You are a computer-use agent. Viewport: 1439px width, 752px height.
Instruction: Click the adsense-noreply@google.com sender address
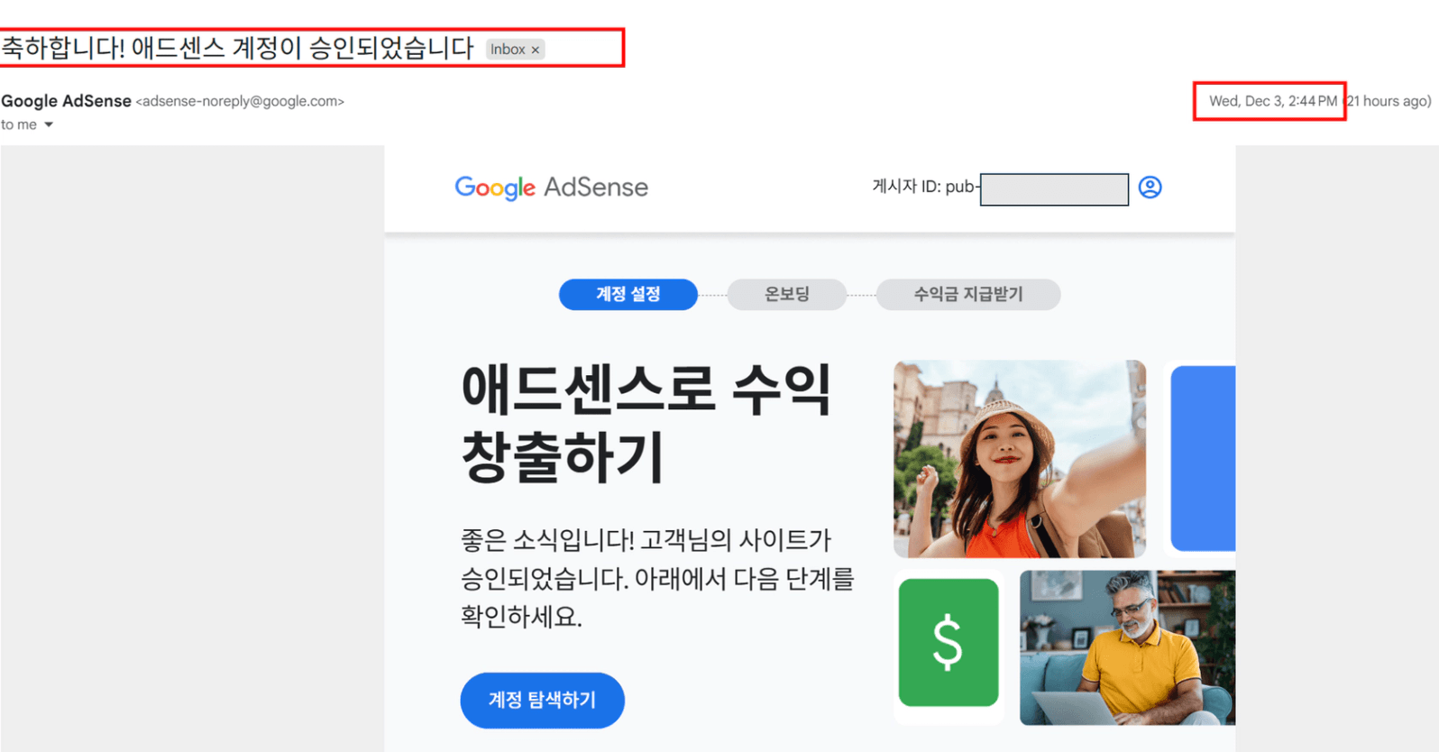[240, 102]
